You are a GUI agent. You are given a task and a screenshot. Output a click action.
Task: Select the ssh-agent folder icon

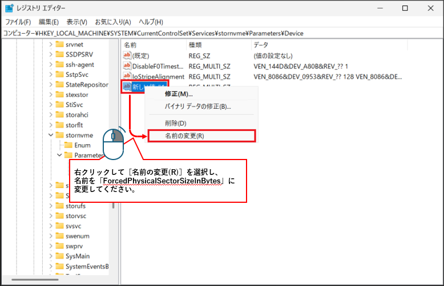click(x=59, y=64)
